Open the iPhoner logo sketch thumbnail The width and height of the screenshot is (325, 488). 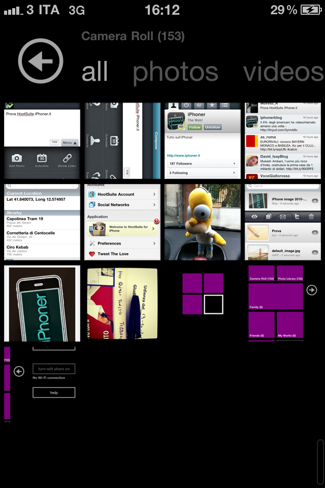click(42, 303)
